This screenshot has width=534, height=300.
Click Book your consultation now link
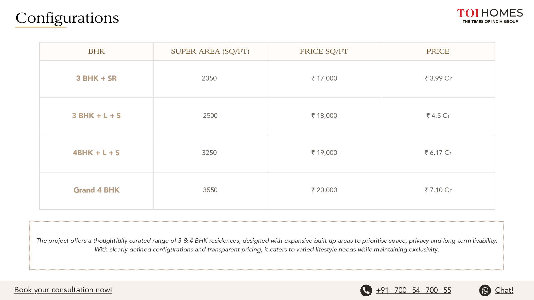[x=63, y=290]
